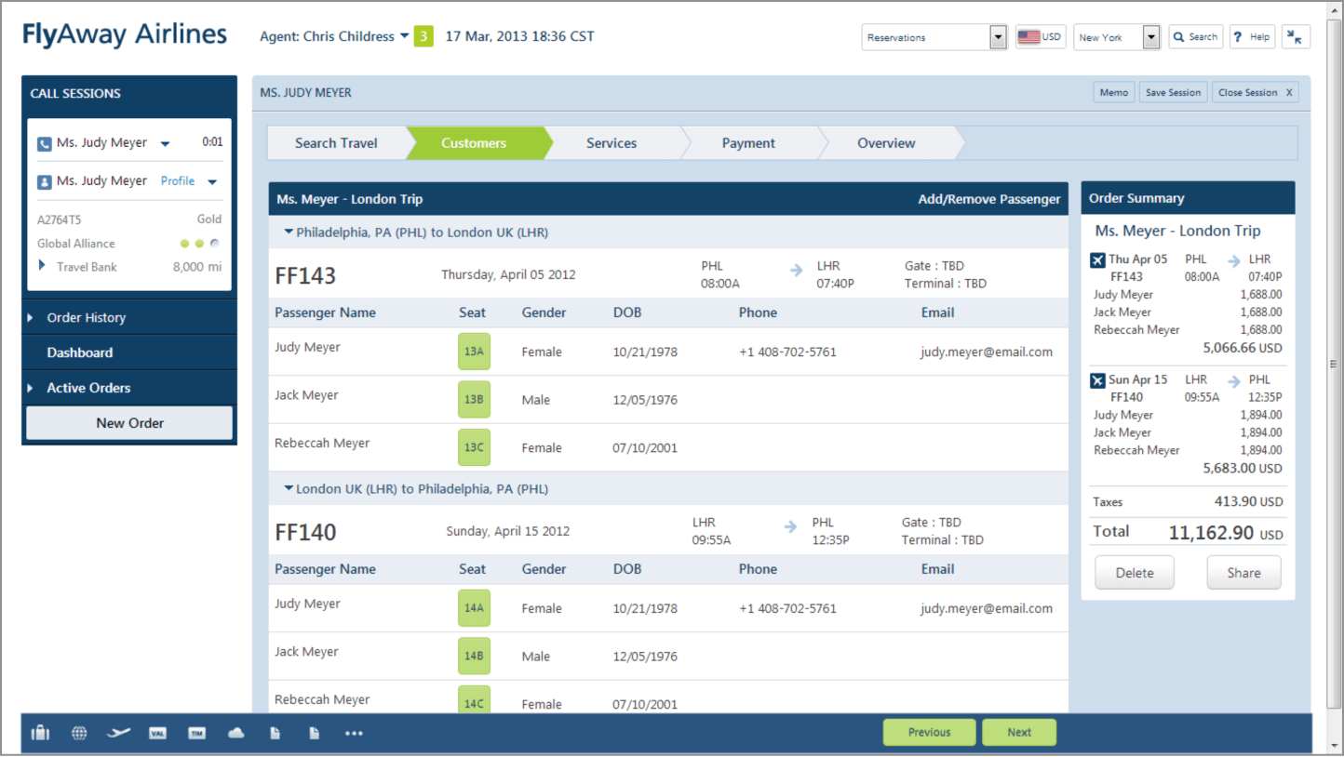Toggle the Thu Apr 05 flight checkbox
Image resolution: width=1344 pixels, height=757 pixels.
coord(1097,260)
